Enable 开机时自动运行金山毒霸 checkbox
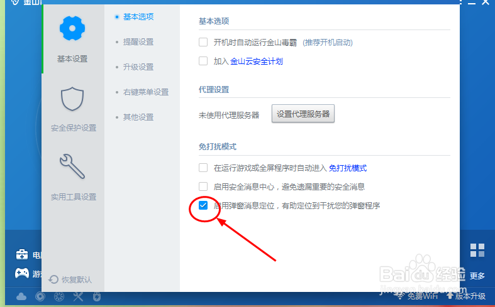Image resolution: width=495 pixels, height=307 pixels. point(203,42)
